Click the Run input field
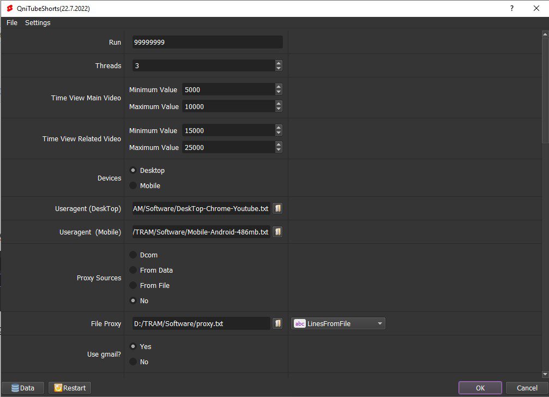Image resolution: width=549 pixels, height=397 pixels. (207, 43)
